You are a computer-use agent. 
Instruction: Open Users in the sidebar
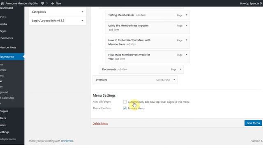click(3, 118)
